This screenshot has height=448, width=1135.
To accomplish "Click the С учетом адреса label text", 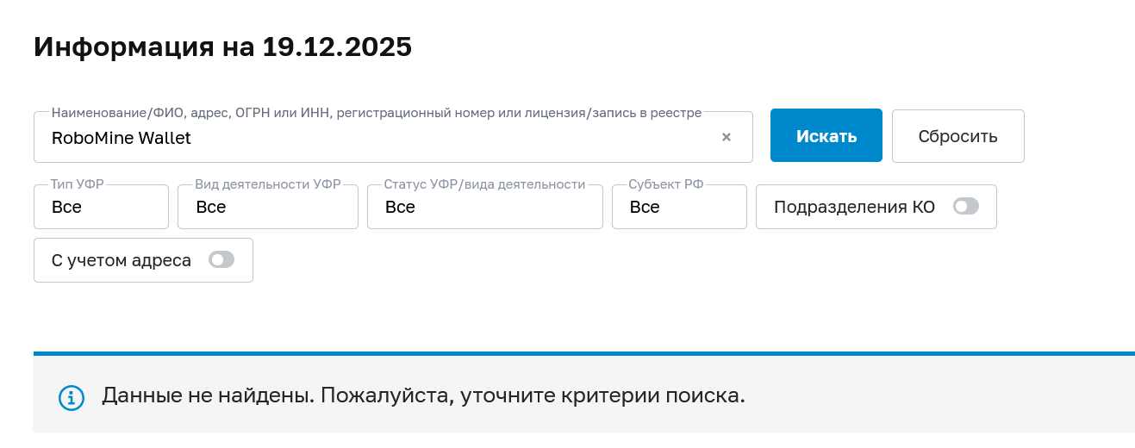I will point(122,260).
